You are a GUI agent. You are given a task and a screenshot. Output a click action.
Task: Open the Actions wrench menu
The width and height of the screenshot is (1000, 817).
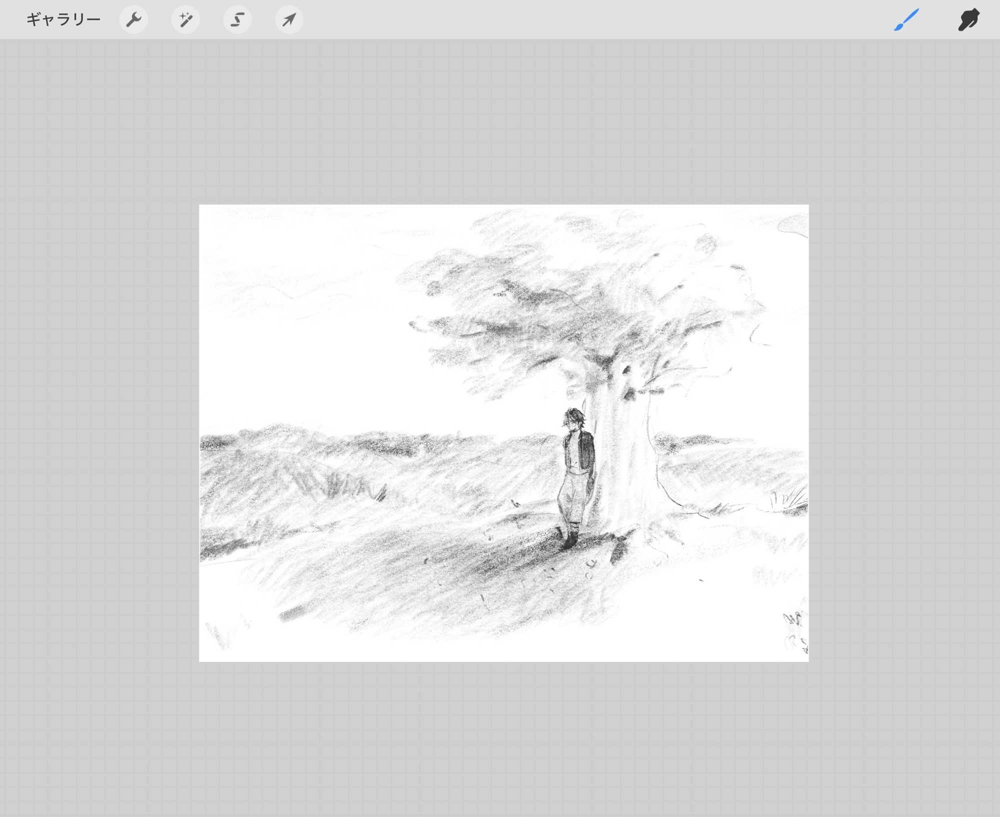tap(133, 20)
